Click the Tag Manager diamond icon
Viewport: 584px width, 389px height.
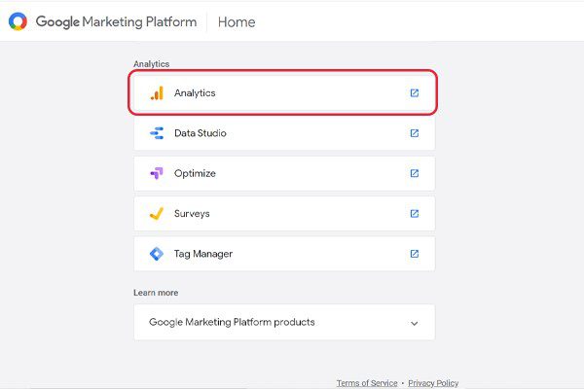pyautogui.click(x=157, y=254)
